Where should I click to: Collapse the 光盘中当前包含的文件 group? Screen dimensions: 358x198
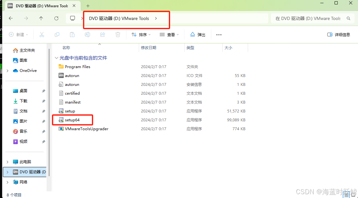56,58
